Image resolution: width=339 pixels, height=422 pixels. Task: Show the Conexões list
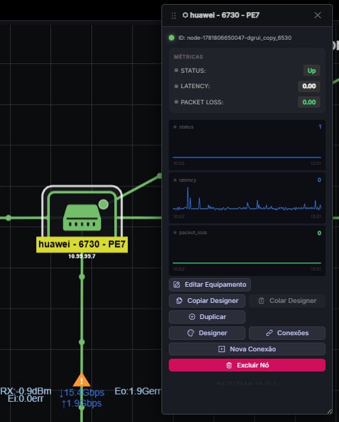(x=287, y=333)
